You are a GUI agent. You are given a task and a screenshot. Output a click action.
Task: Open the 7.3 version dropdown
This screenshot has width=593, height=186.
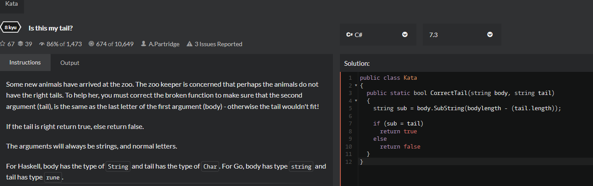coord(462,34)
